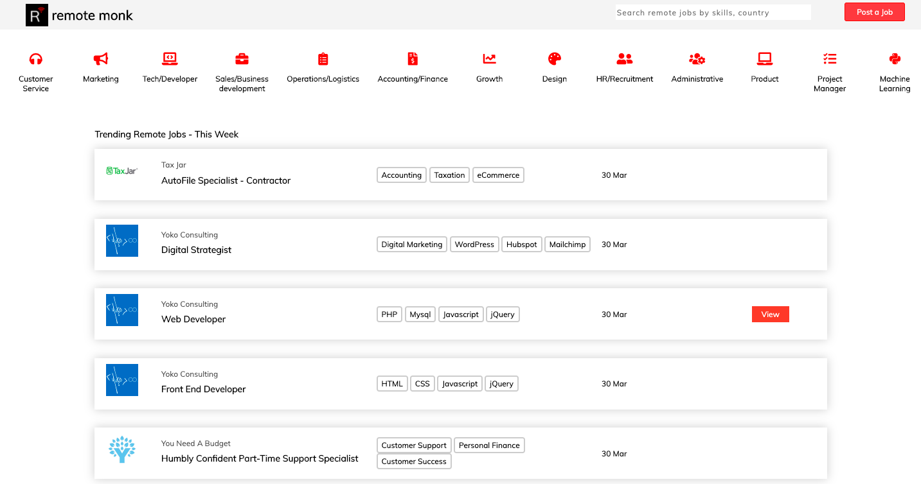Select the Design palette icon
Image resolution: width=921 pixels, height=484 pixels.
[x=555, y=59]
